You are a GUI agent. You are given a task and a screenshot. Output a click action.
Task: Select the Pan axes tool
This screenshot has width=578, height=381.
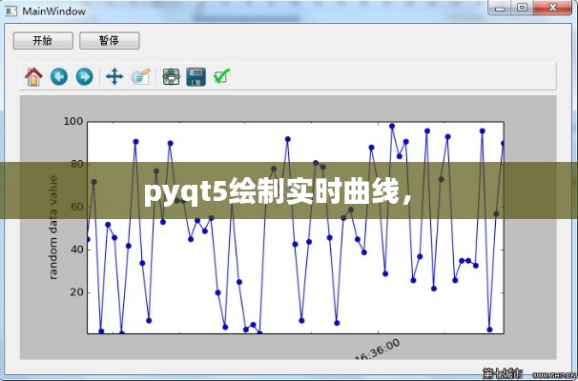114,76
